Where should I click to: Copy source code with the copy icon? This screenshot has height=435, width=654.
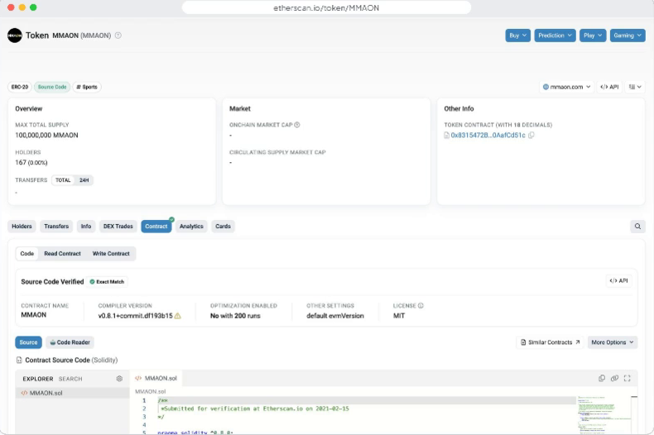click(x=602, y=378)
